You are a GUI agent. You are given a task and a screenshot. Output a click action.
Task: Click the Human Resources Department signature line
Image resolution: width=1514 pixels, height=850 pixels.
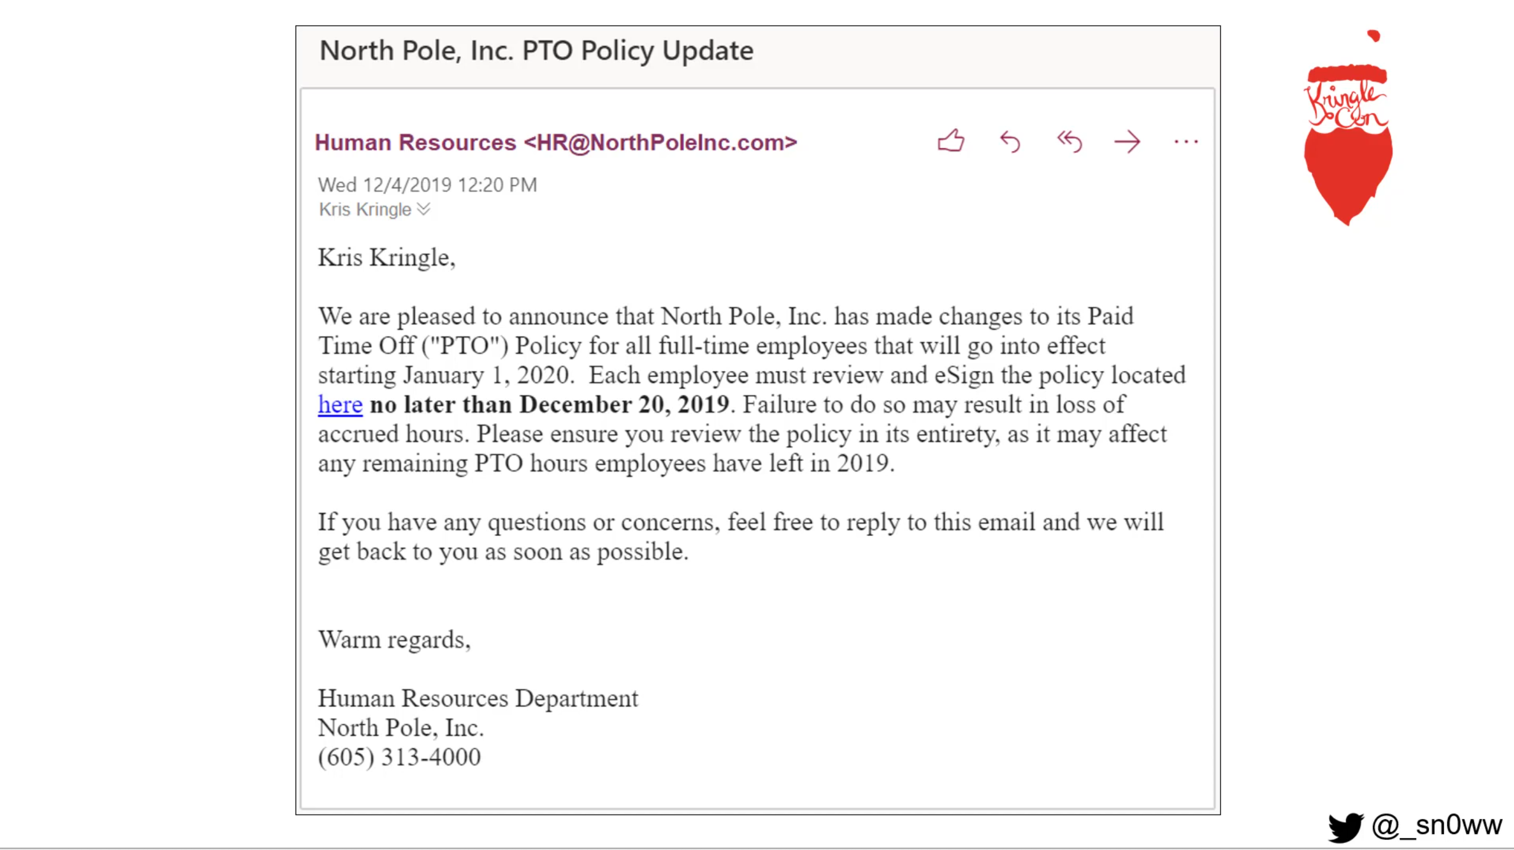tap(478, 698)
